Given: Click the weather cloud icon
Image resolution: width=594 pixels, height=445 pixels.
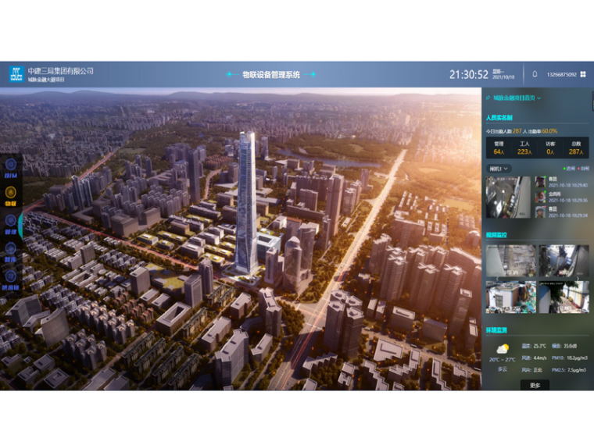Looking at the screenshot, I should pos(500,349).
